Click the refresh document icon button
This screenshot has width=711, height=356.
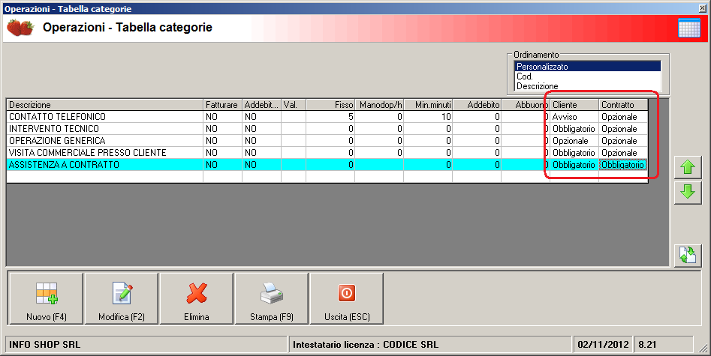pyautogui.click(x=688, y=256)
